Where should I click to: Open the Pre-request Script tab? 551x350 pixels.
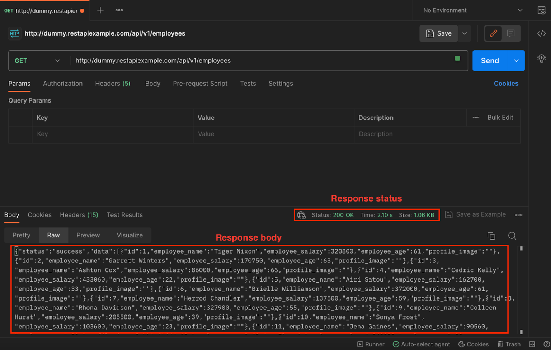coord(200,84)
